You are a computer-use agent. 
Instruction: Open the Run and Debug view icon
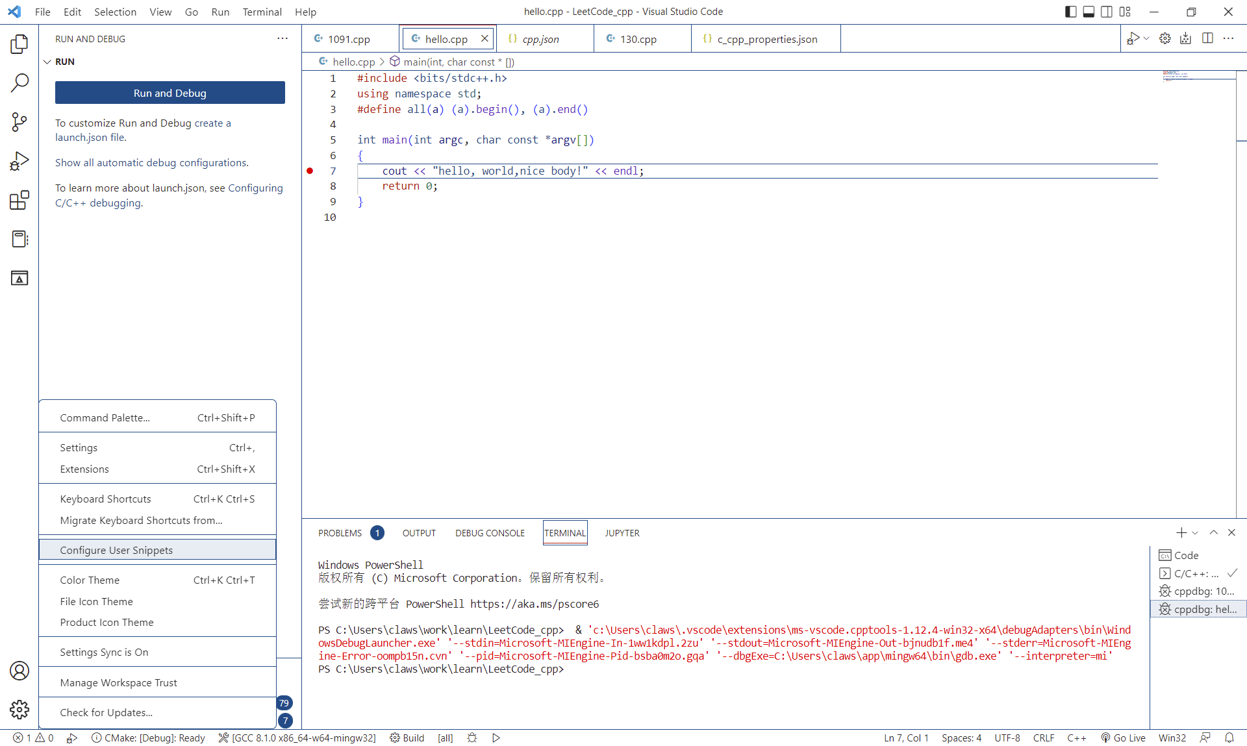(x=19, y=161)
